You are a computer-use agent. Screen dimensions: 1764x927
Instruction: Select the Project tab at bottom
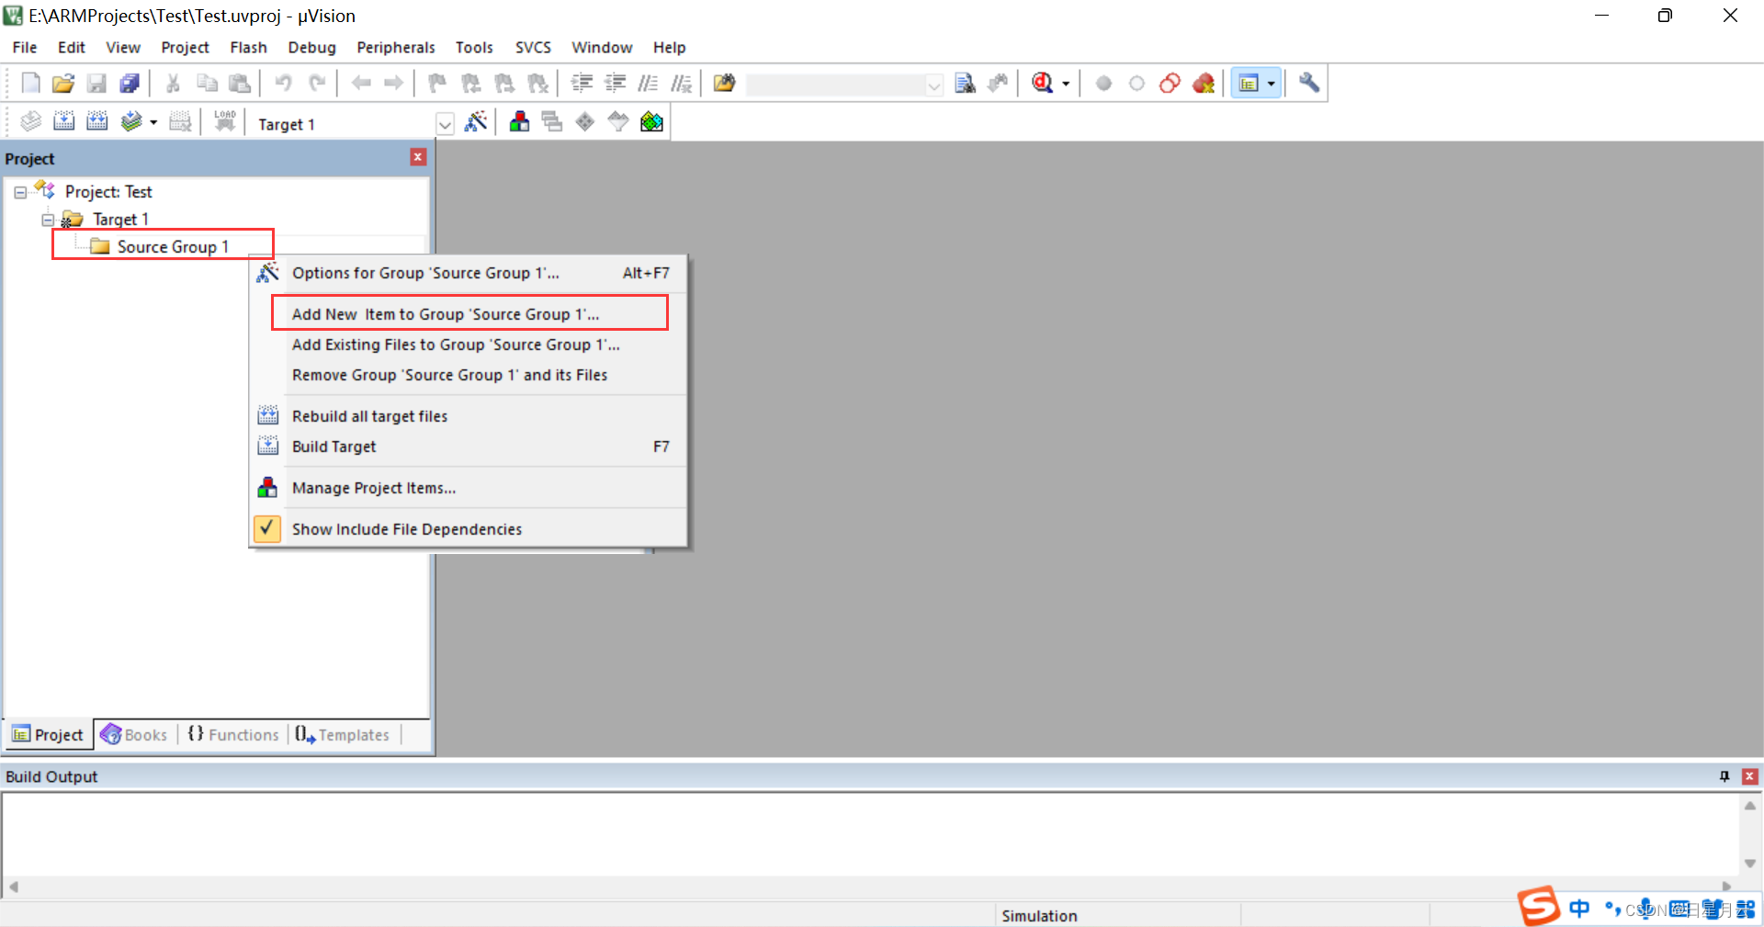pyautogui.click(x=48, y=735)
